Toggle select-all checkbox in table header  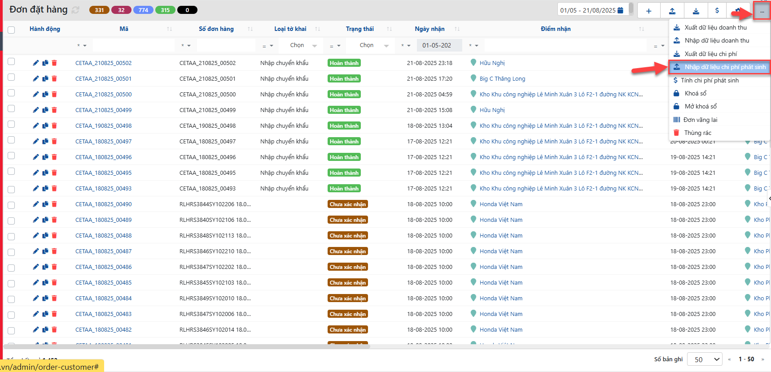click(x=11, y=30)
